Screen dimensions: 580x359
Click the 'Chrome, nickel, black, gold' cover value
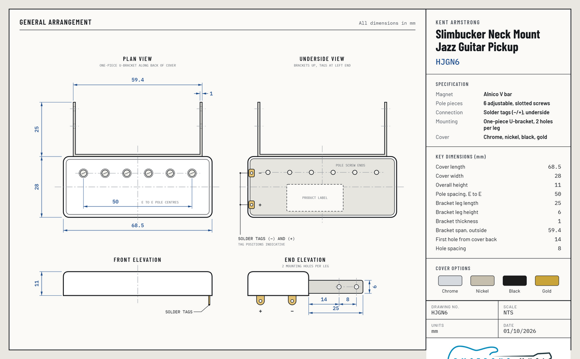515,137
